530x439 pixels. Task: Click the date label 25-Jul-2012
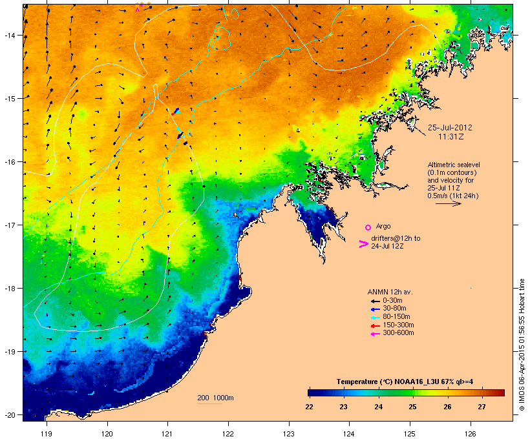[x=450, y=128]
